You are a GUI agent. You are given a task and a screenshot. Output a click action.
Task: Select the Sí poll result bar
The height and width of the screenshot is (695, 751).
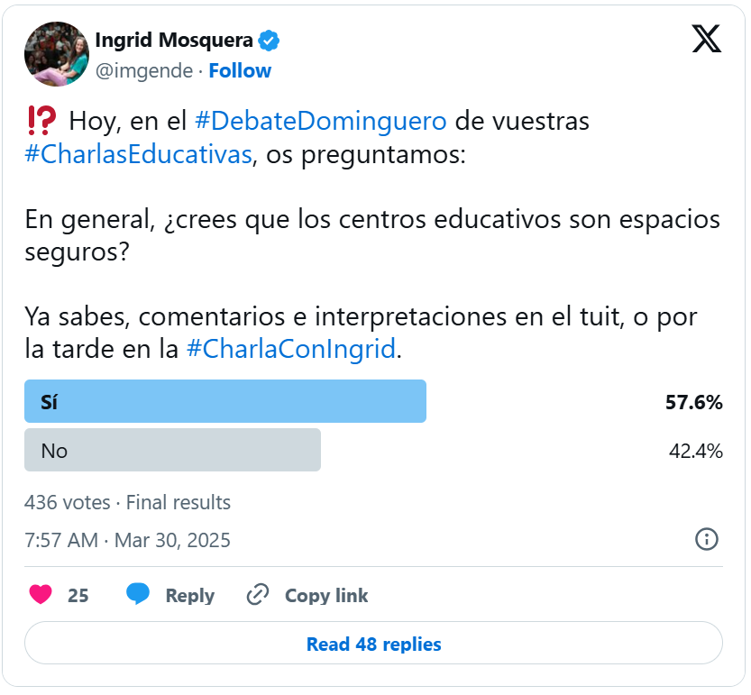coord(225,402)
